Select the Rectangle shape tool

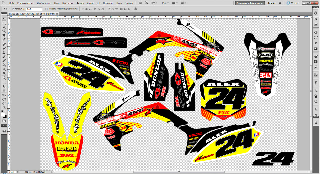[4, 90]
